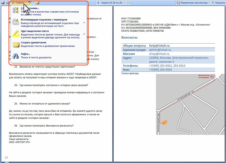Open Всплывающая подсказка с переводом submenu
The height and width of the screenshot is (163, 226).
pyautogui.click(x=48, y=23)
